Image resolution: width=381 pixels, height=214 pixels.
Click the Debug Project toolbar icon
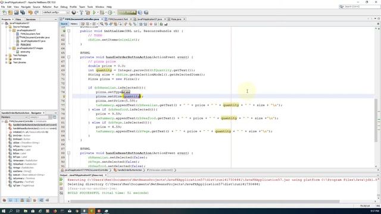102,12
